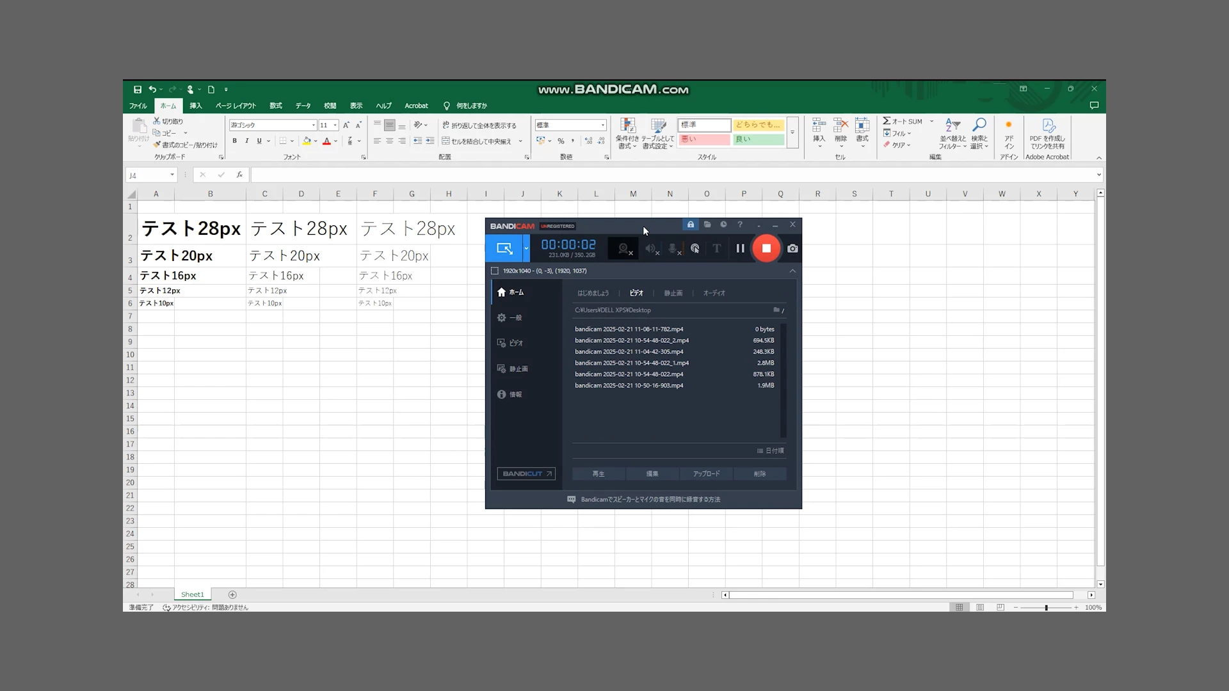Screen dimensions: 1229x691
Task: Select bandicam 2025-02-21 11-04-42-305.mp4 file
Action: 629,351
